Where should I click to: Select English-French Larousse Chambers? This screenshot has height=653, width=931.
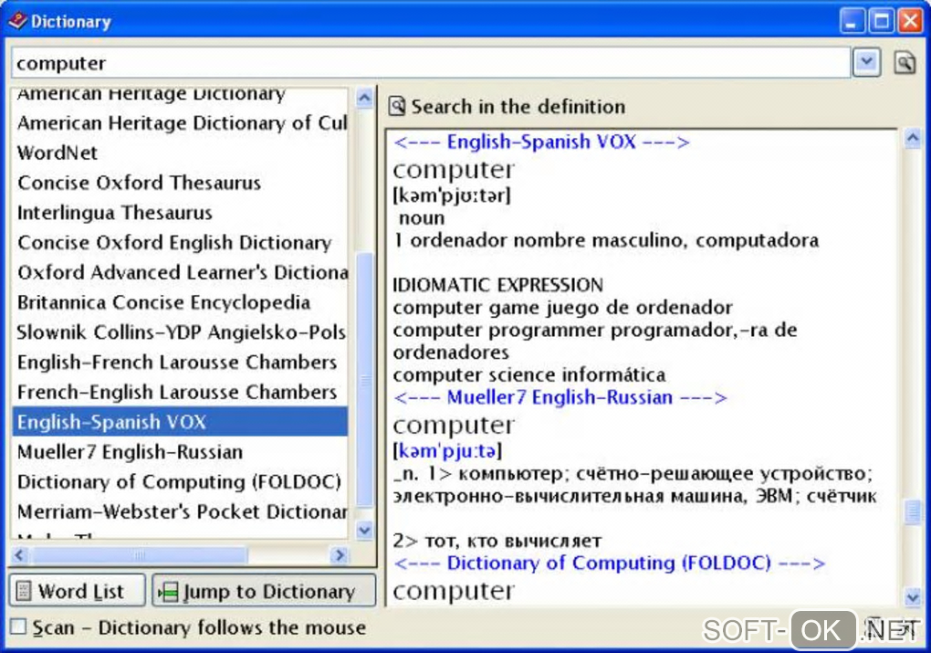179,362
